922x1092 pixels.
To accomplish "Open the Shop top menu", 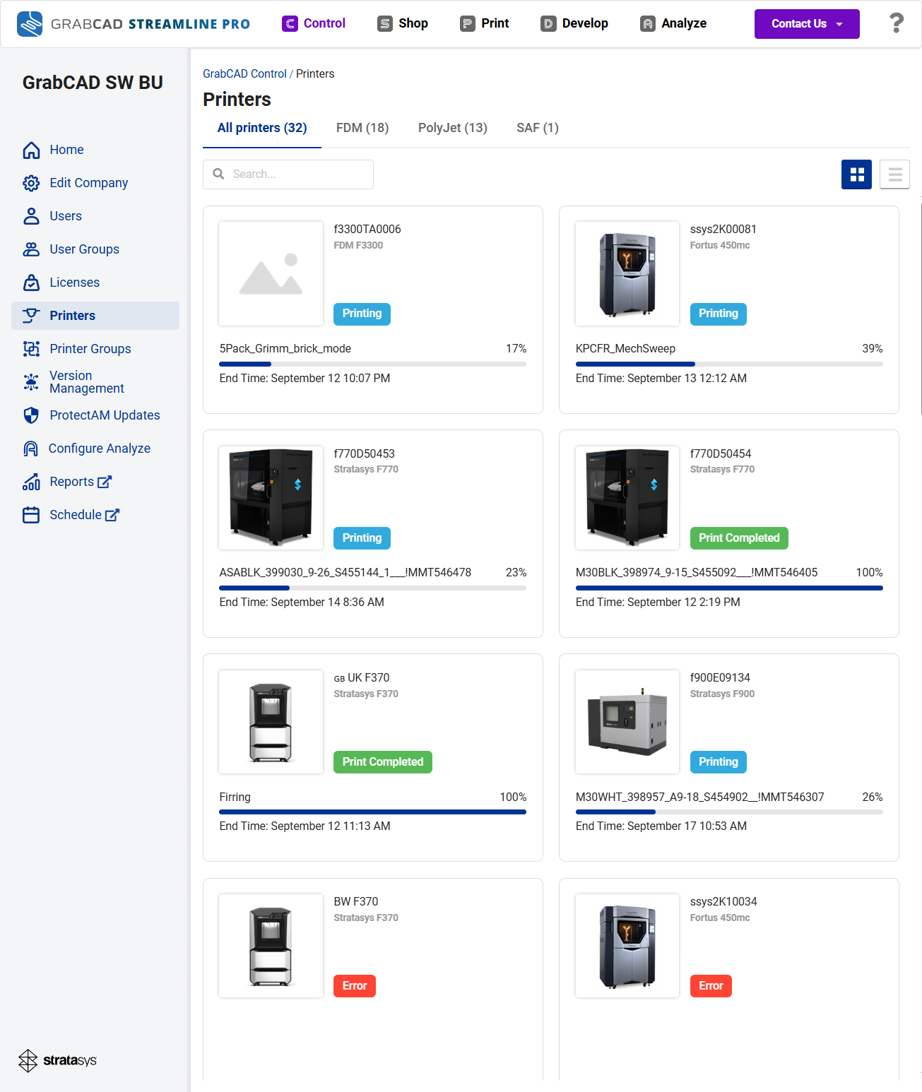I will pyautogui.click(x=403, y=23).
